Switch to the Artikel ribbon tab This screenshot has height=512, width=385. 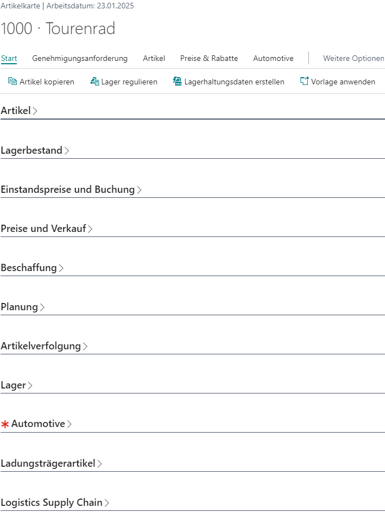(x=154, y=58)
